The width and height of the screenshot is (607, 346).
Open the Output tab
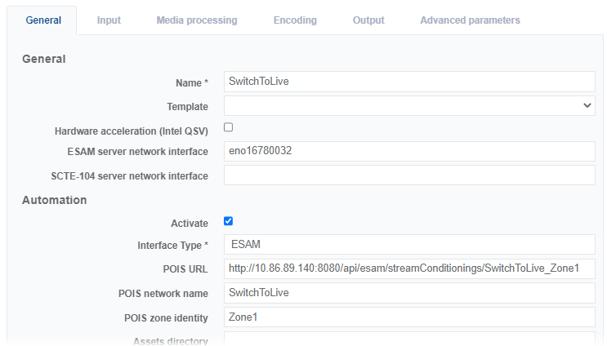[368, 20]
